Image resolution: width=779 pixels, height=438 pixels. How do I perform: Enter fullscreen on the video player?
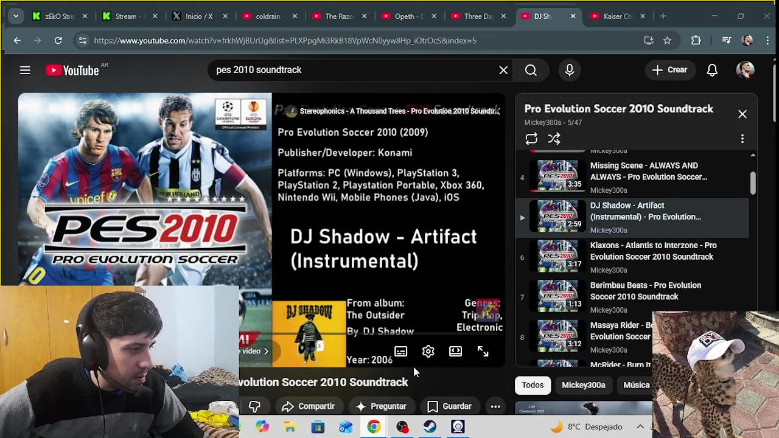point(483,352)
